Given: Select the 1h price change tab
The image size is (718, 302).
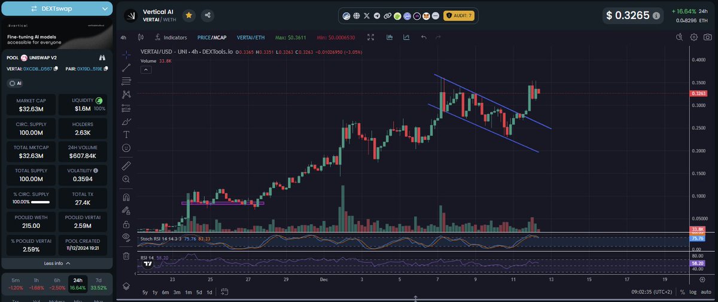Looking at the screenshot, I should (36, 283).
